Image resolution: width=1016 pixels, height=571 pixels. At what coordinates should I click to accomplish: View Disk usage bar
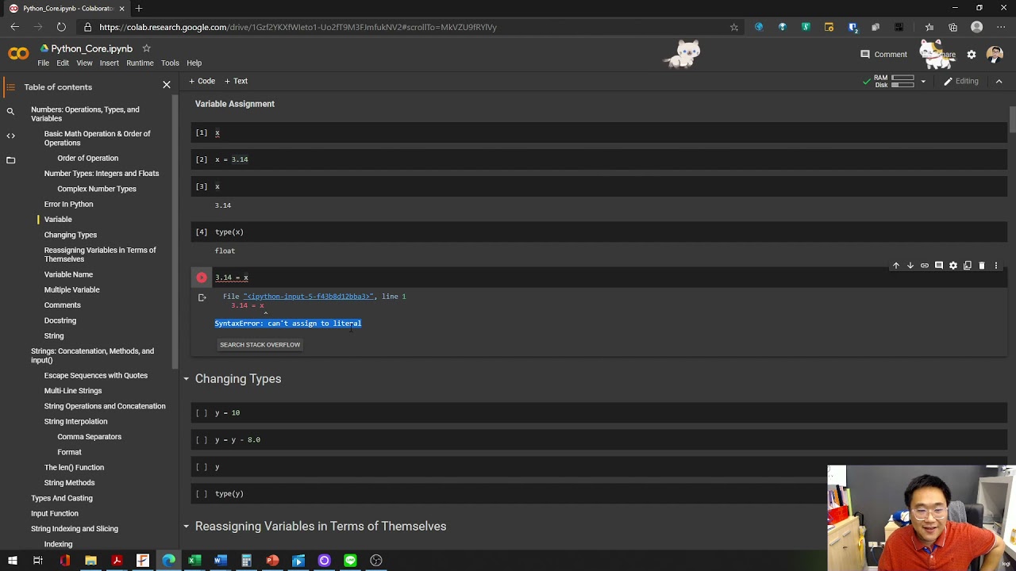(902, 84)
